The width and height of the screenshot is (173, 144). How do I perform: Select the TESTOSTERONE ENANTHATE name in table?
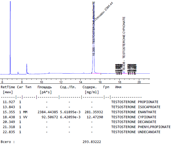[x=134, y=112]
